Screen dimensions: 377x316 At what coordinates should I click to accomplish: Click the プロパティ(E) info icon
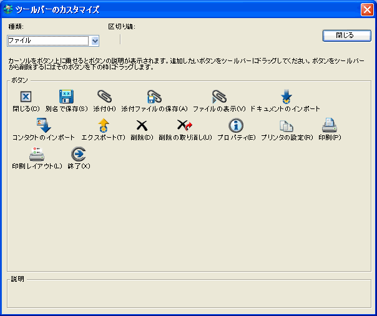click(236, 125)
